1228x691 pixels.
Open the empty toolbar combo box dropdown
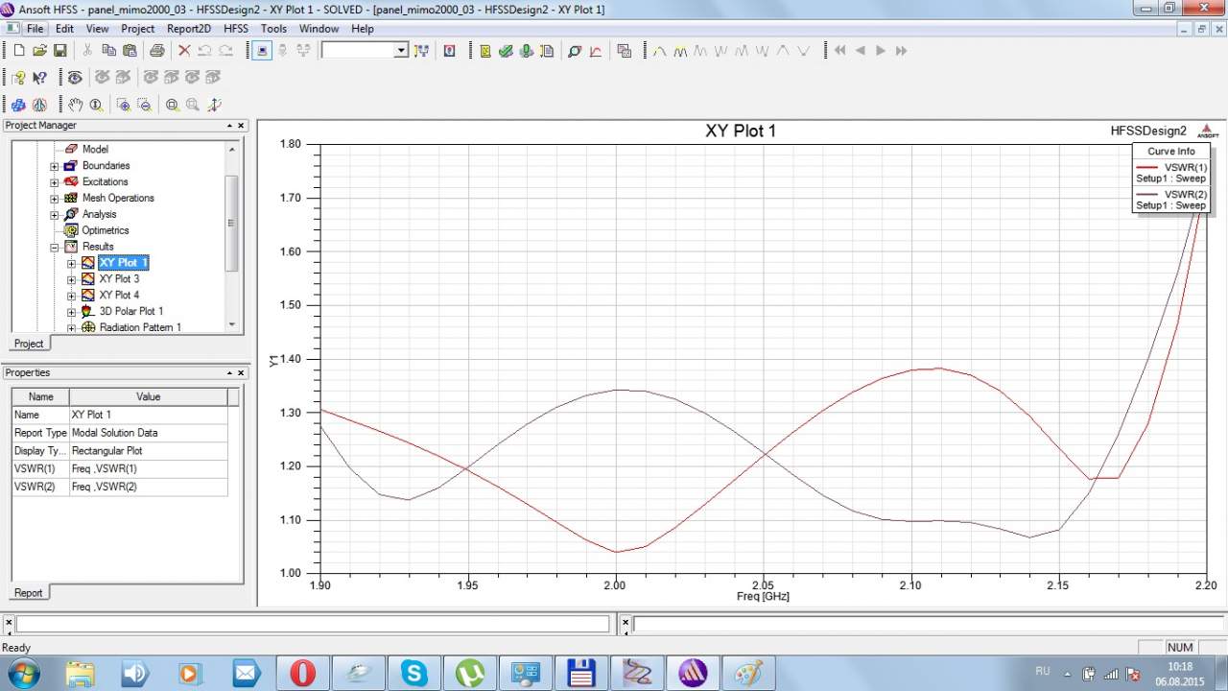[x=401, y=51]
